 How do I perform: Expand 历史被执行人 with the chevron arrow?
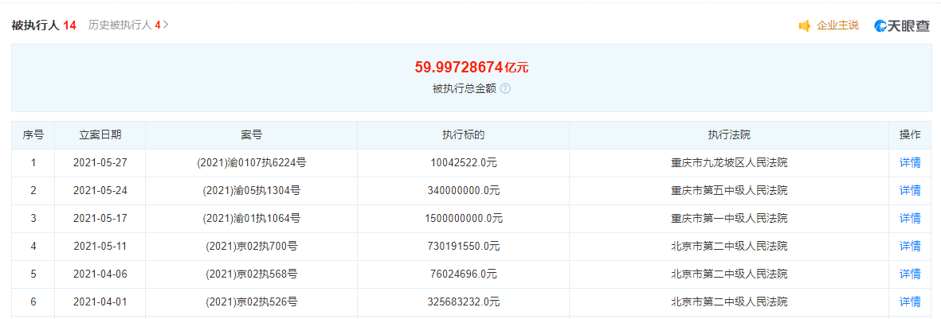(166, 25)
